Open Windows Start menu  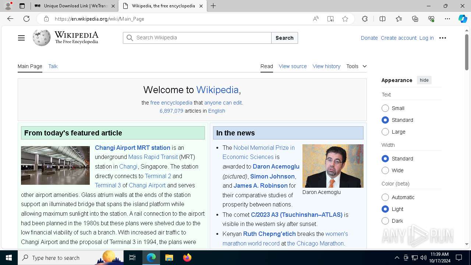[9, 258]
